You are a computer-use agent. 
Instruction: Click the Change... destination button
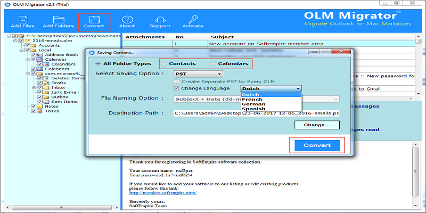click(317, 125)
